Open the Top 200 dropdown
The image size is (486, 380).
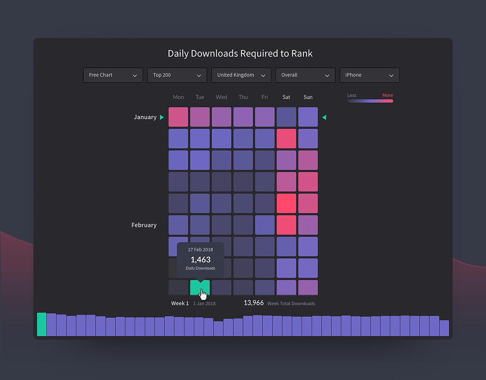coord(177,75)
